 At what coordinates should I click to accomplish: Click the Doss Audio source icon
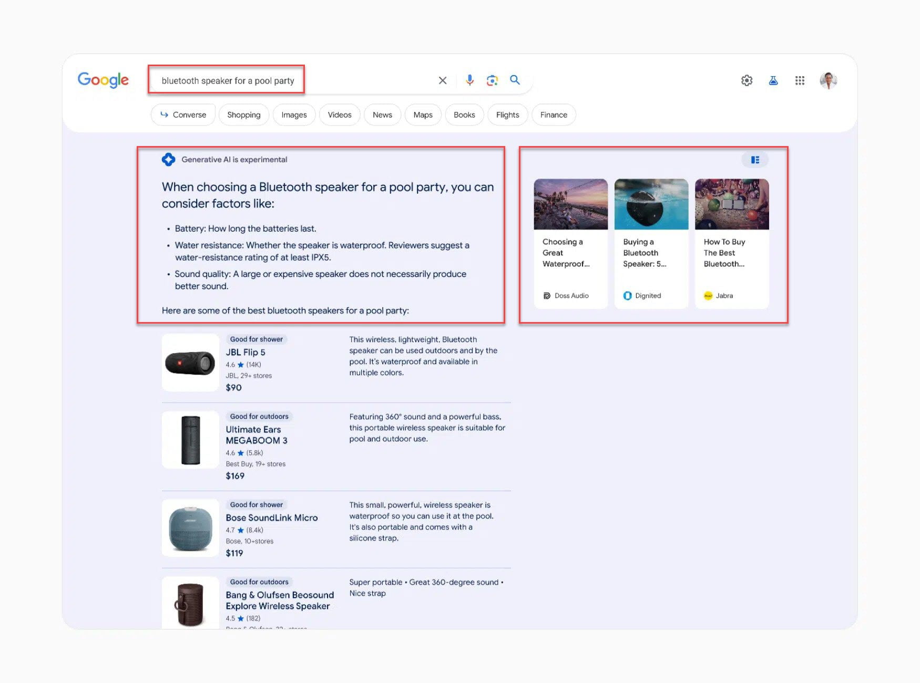[x=547, y=295]
